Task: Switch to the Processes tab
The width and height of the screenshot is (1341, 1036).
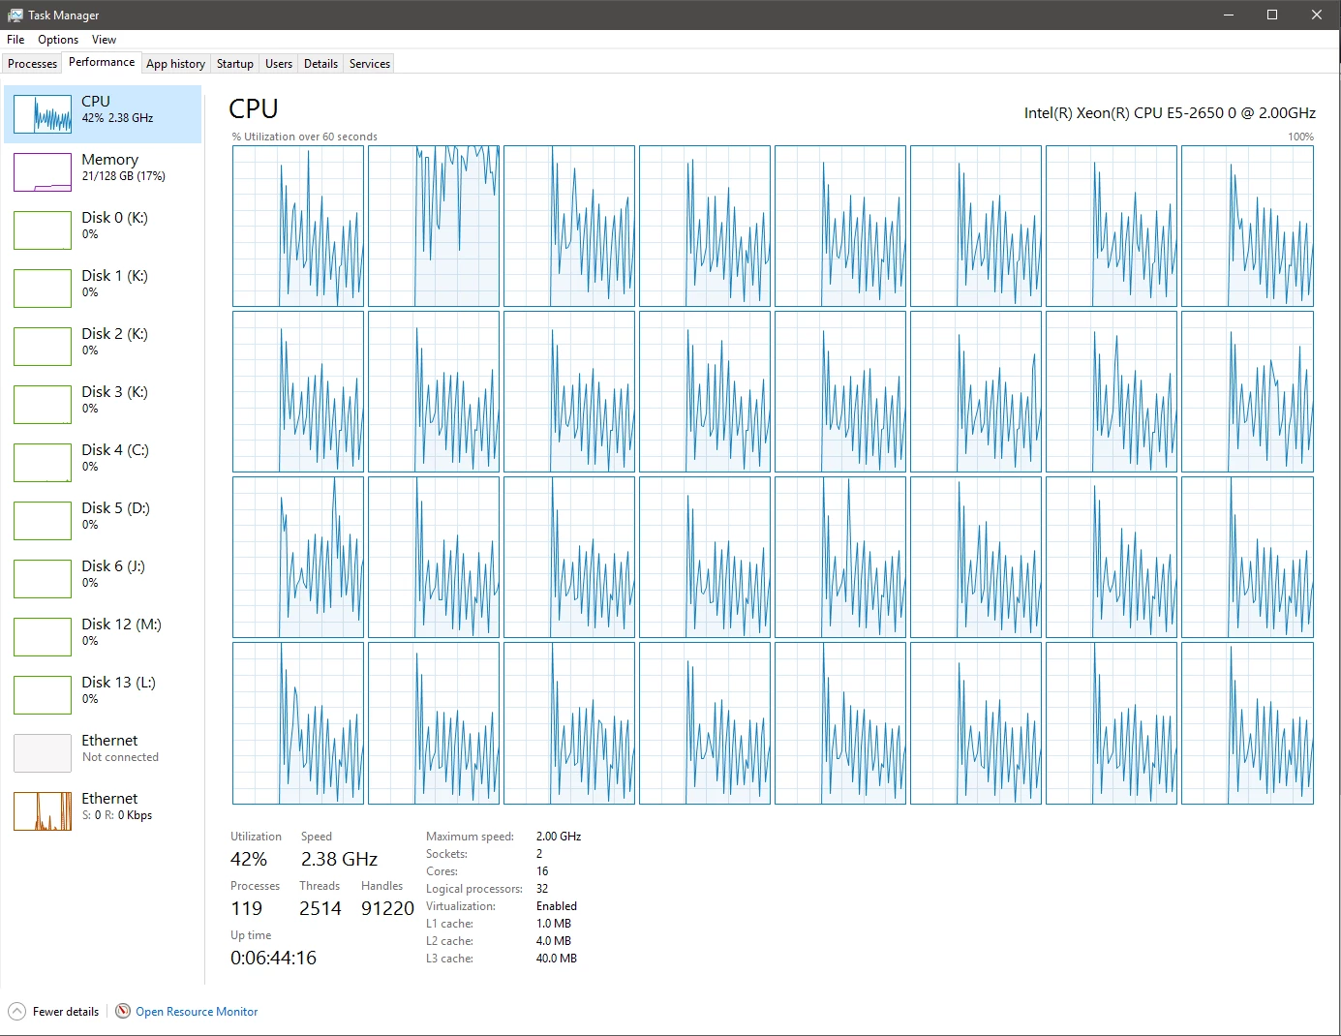Action: pos(32,64)
